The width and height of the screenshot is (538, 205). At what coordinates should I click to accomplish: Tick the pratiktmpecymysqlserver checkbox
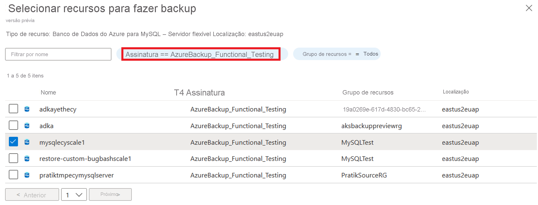(13, 175)
